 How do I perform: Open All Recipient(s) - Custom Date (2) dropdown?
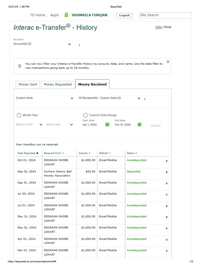coord(109,98)
